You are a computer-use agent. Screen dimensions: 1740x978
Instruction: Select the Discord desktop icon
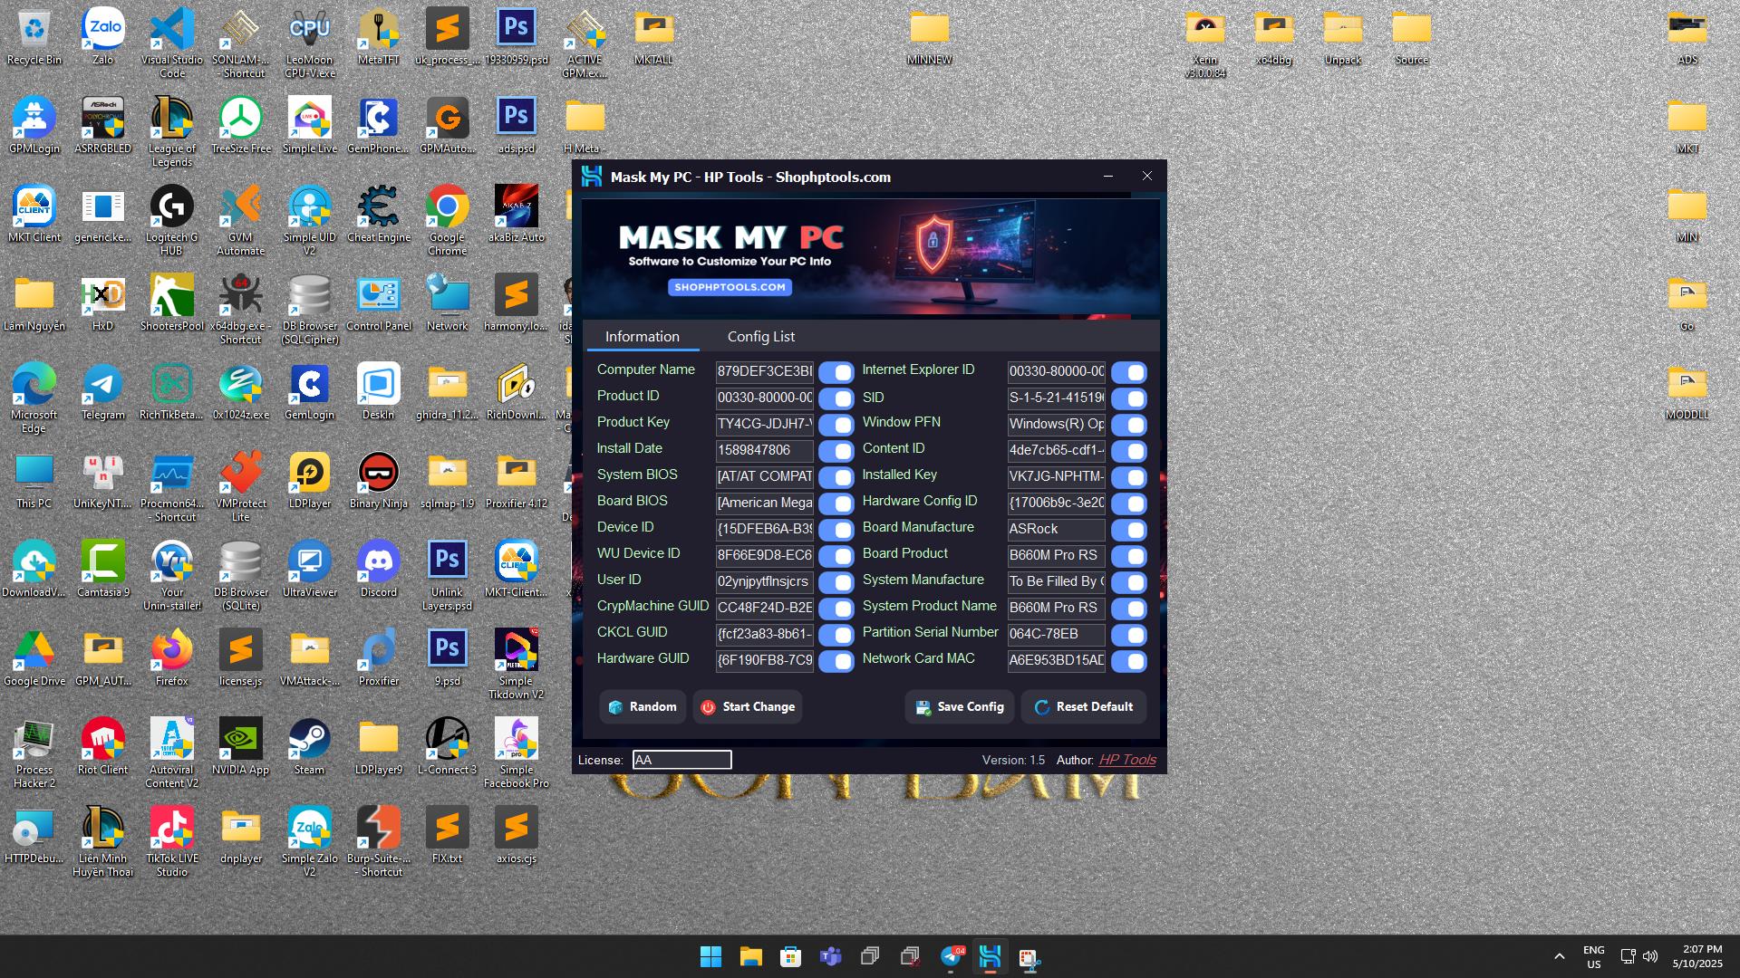tap(379, 569)
